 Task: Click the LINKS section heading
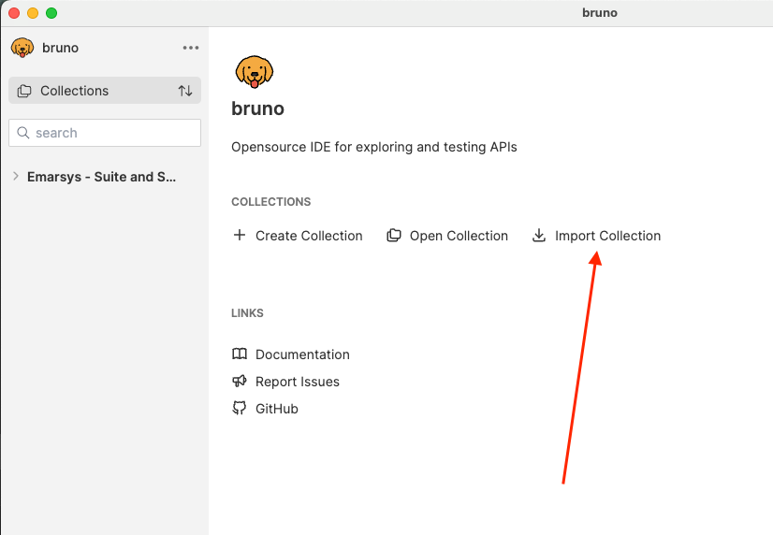pos(247,312)
